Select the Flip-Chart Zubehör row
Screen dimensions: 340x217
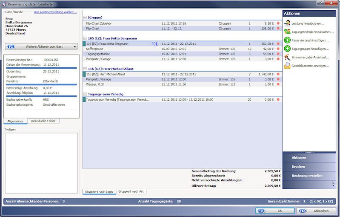tap(182, 23)
